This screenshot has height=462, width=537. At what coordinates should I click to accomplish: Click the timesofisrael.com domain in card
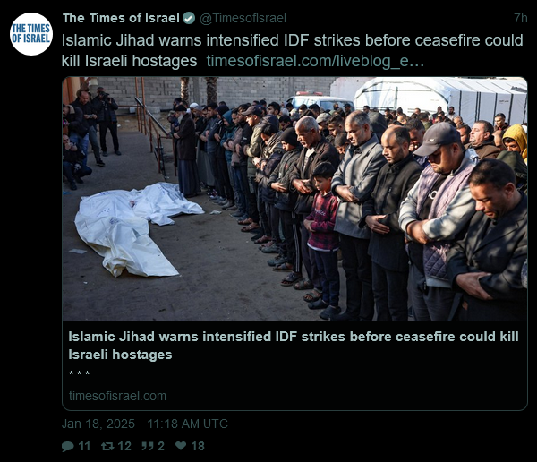tap(117, 396)
